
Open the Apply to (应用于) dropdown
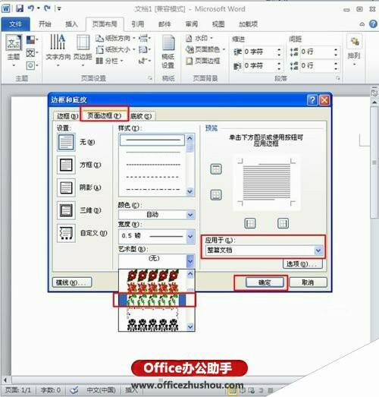click(x=264, y=250)
